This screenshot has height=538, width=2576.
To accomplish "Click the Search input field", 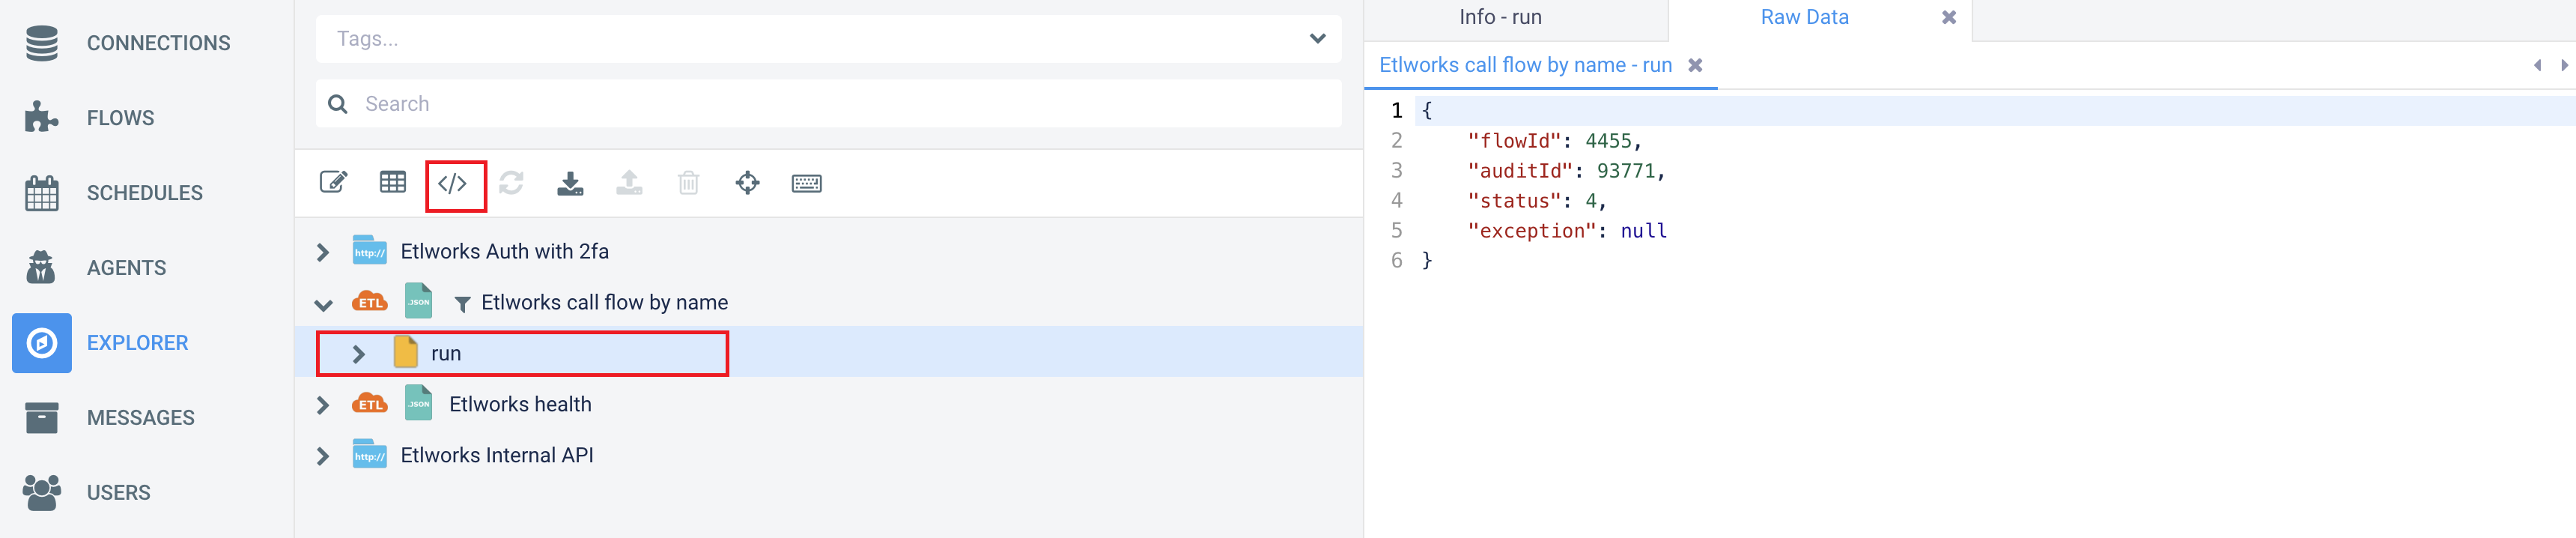I will [x=828, y=104].
